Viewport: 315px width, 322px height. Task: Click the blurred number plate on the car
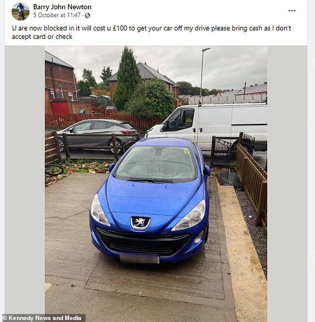coord(140,258)
